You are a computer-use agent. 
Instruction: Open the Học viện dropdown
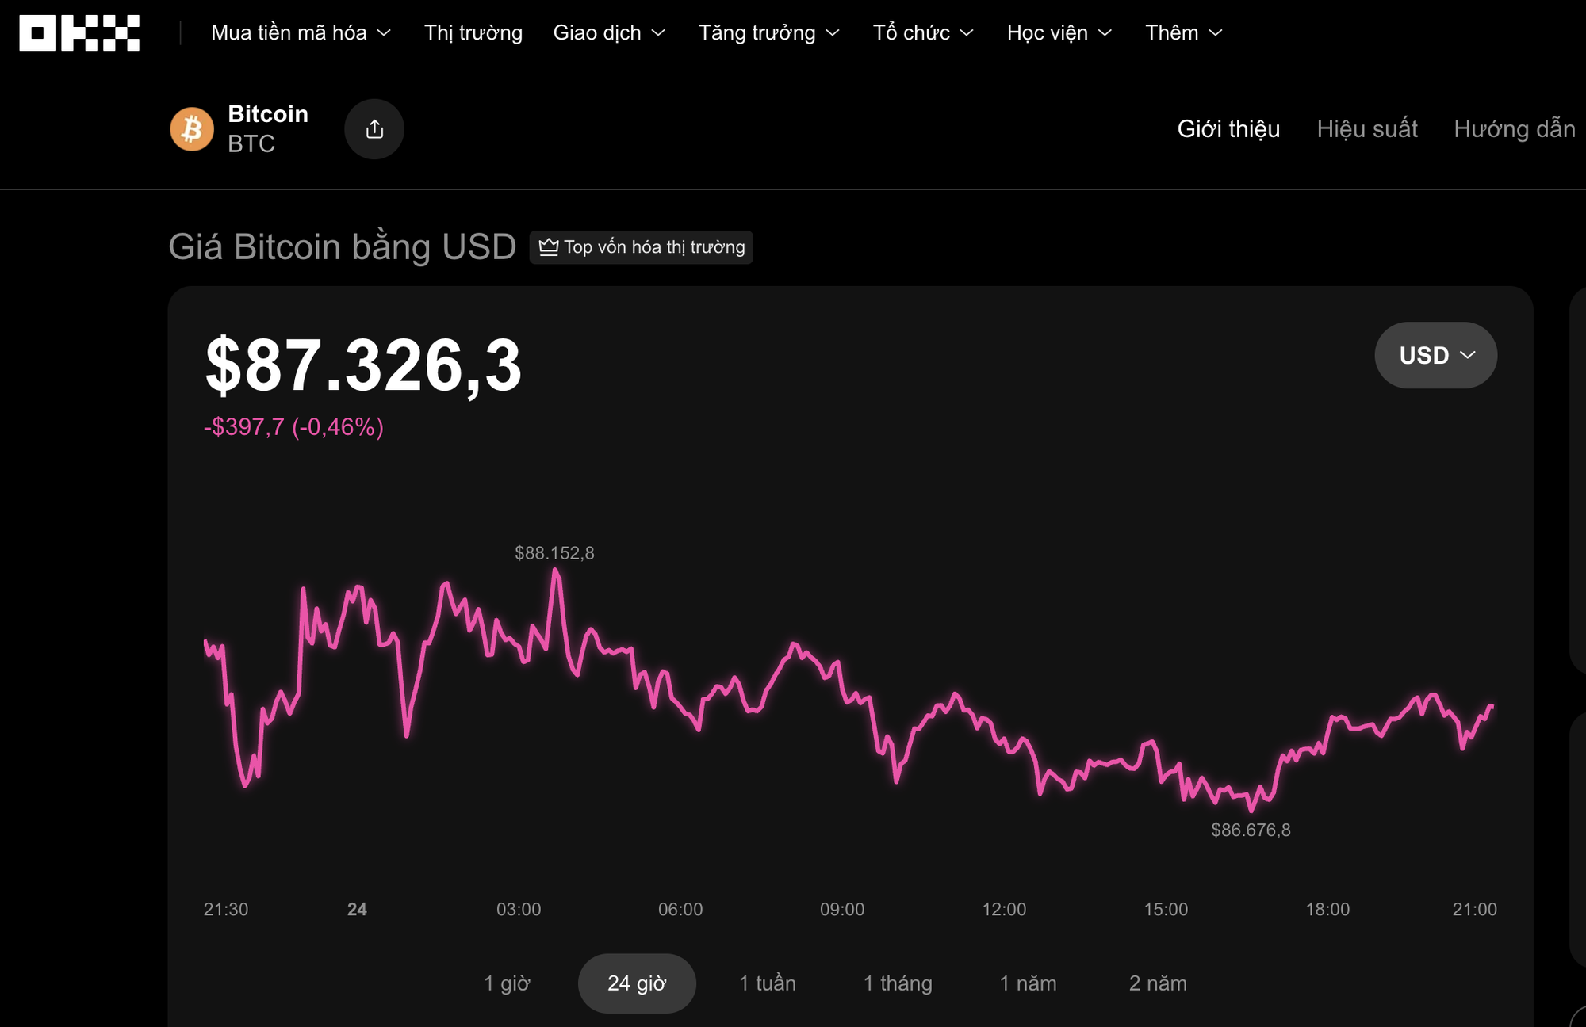1058,32
